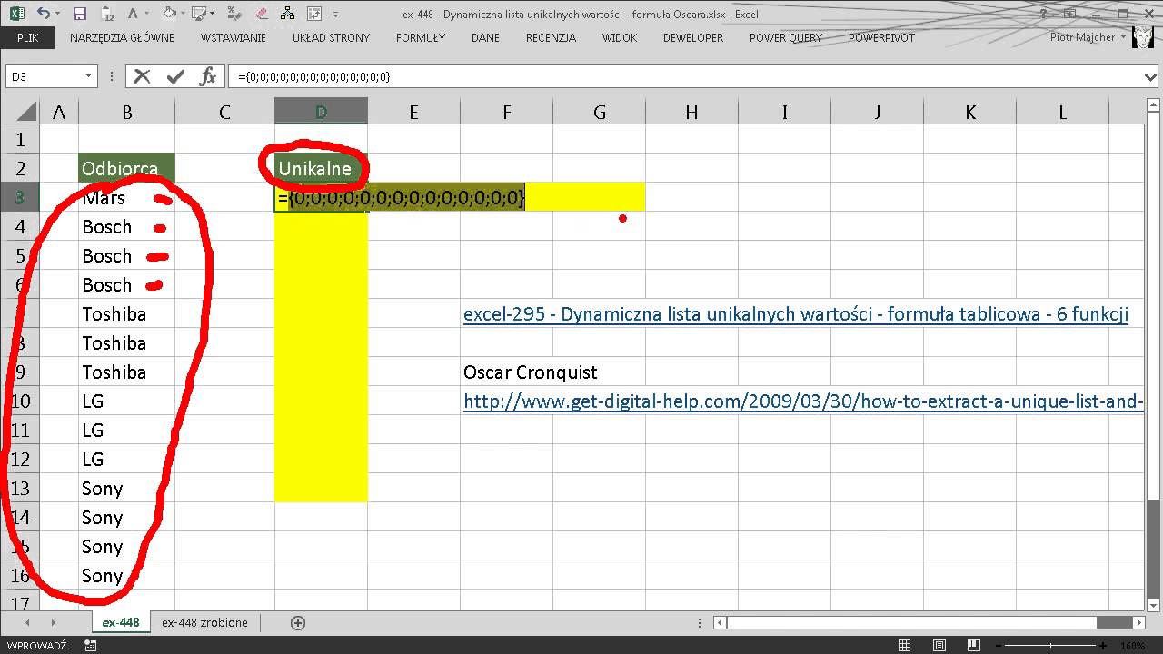1163x654 pixels.
Task: Open POWER QUERY ribbon tab
Action: (786, 38)
